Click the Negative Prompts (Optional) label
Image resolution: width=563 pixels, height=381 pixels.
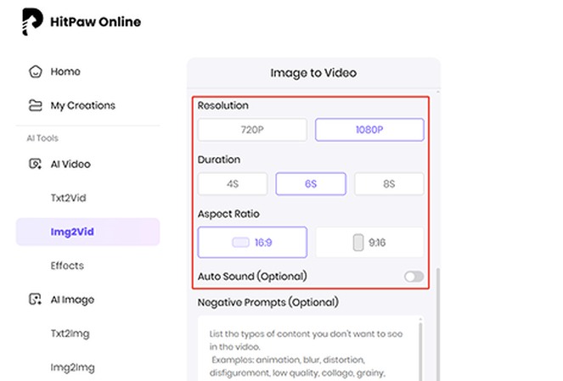268,302
